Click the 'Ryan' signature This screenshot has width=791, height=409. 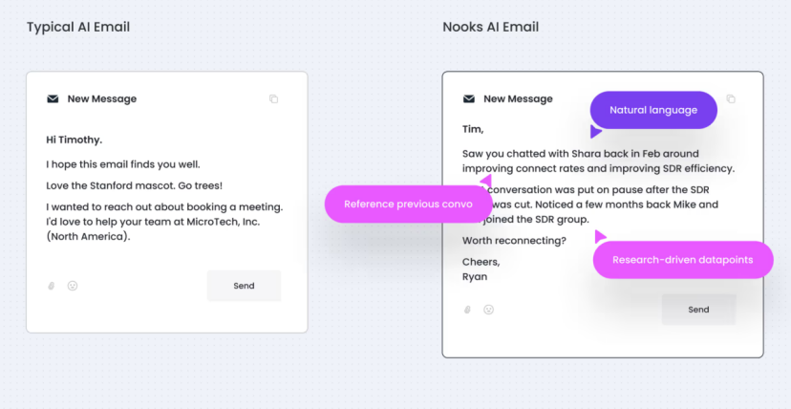[x=475, y=276]
